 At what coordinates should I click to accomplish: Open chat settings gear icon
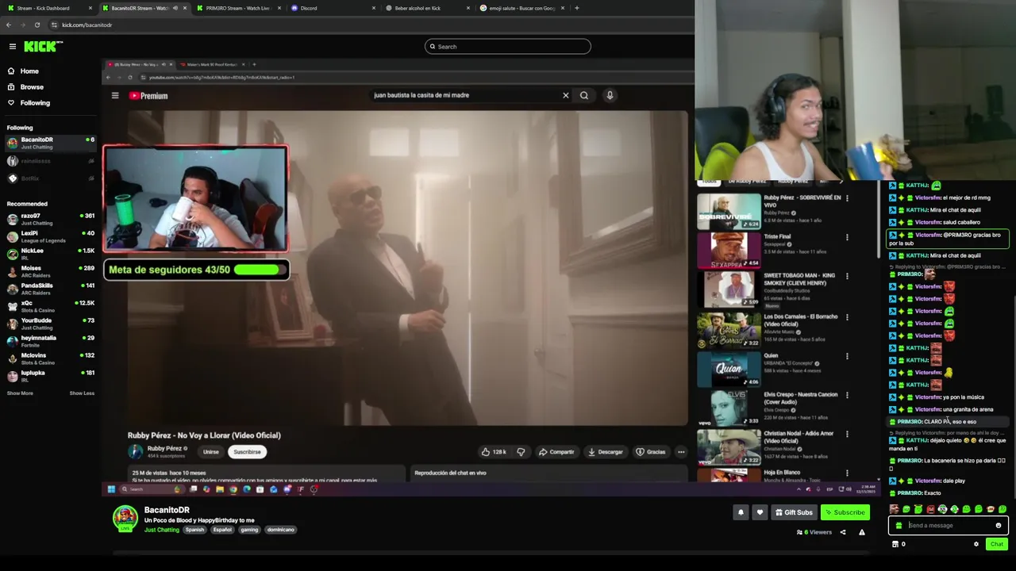(x=976, y=544)
